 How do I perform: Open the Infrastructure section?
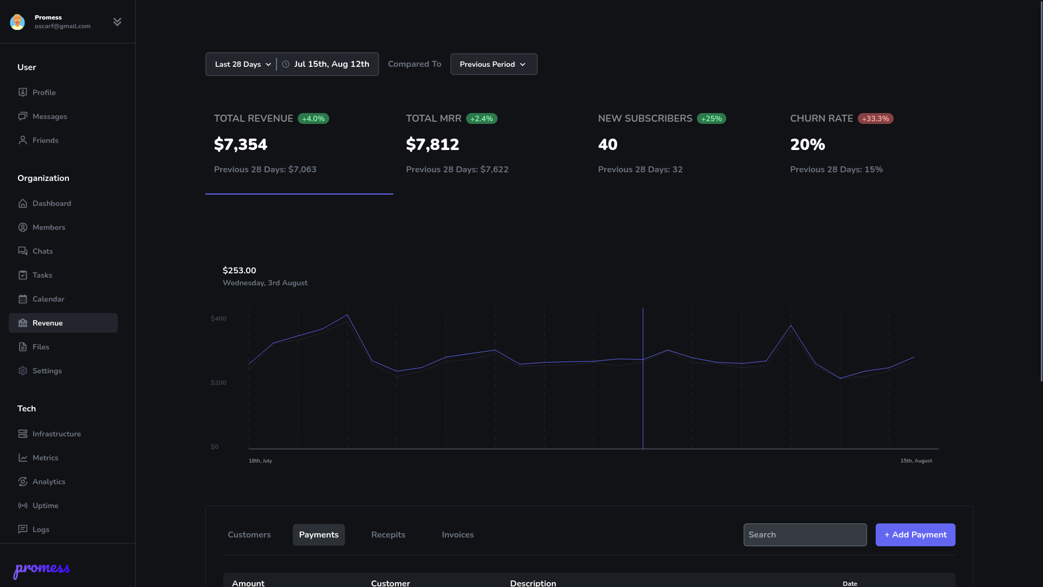(x=56, y=434)
